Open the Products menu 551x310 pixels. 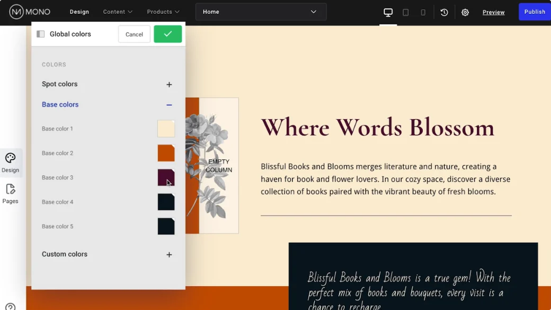click(163, 12)
